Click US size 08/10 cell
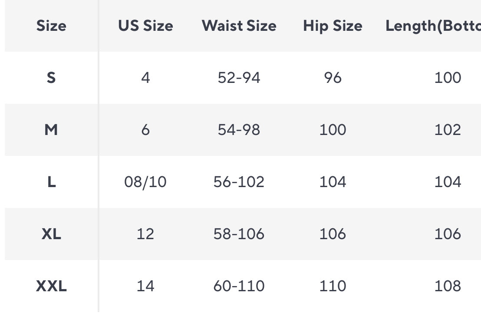This screenshot has width=481, height=316. (x=145, y=182)
